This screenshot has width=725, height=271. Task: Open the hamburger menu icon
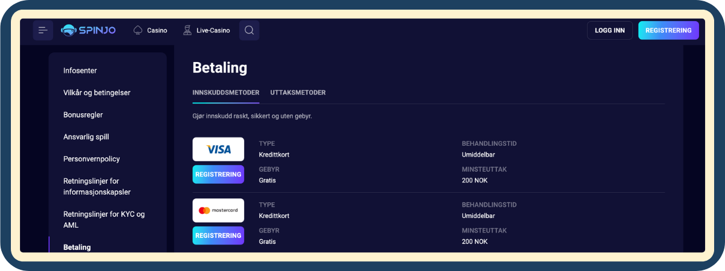pyautogui.click(x=43, y=30)
